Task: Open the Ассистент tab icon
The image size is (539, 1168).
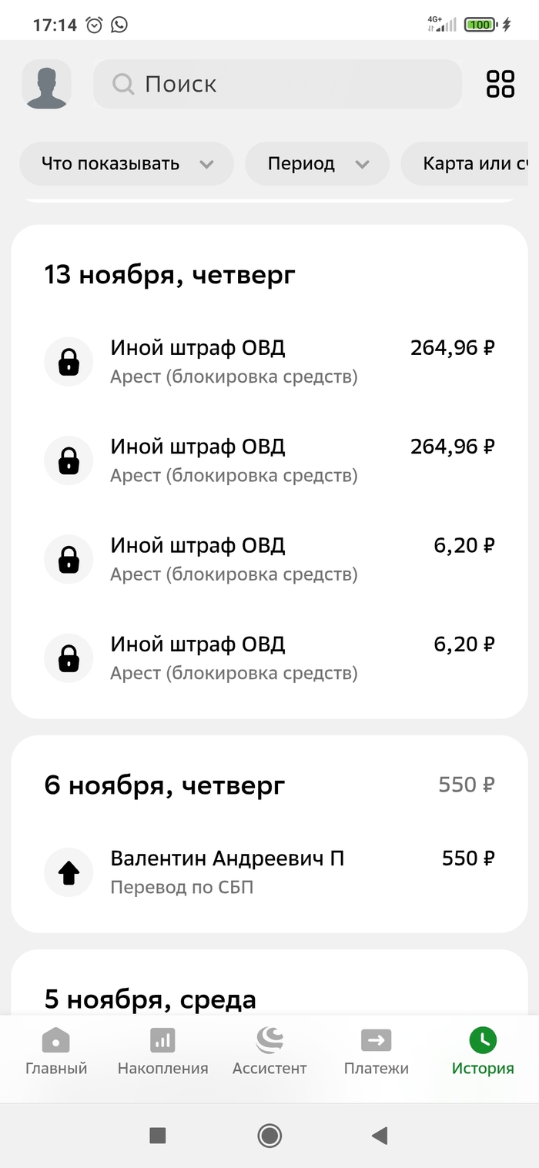Action: point(269,1041)
